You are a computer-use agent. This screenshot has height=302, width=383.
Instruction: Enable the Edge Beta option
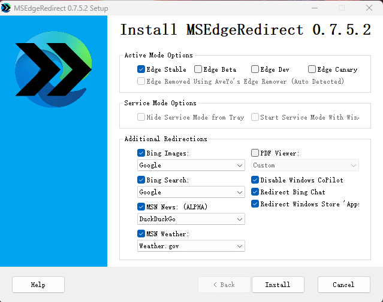[x=198, y=69]
